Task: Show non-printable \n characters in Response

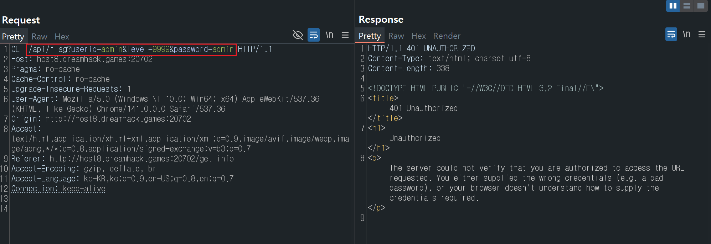Action: (x=687, y=34)
